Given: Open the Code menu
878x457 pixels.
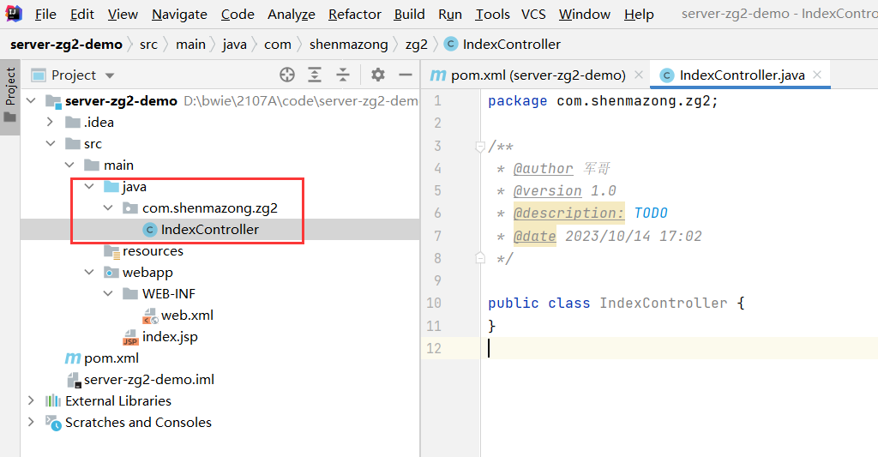Looking at the screenshot, I should [238, 14].
